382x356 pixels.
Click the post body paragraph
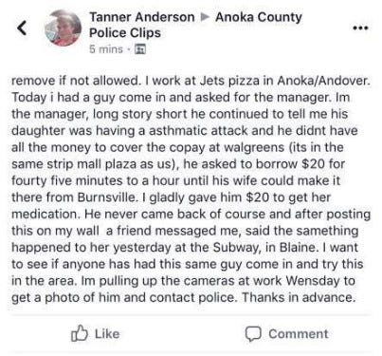(x=191, y=189)
